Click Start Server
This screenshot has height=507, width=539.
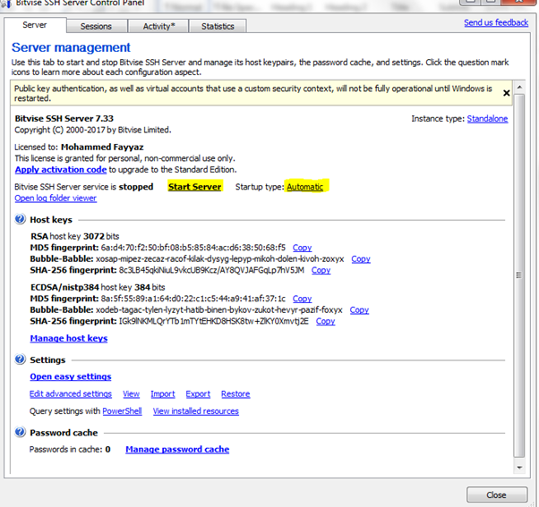pos(194,187)
